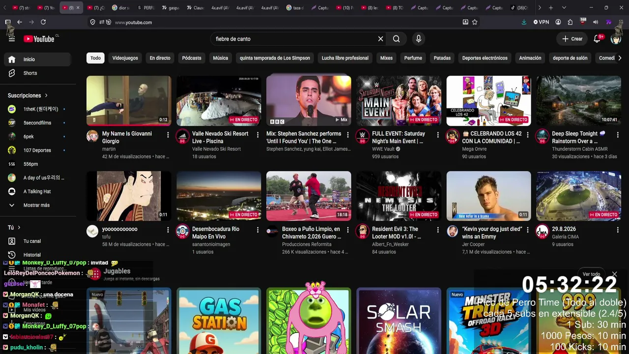This screenshot has width=629, height=354.
Task: Click the install page icon beside the star
Action: tap(465, 22)
